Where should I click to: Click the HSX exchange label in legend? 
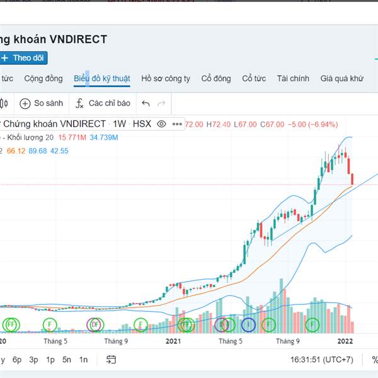tap(142, 124)
